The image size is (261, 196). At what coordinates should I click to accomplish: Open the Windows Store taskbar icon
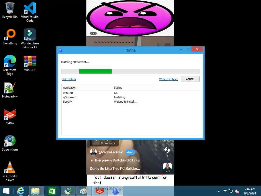[x=52, y=191]
